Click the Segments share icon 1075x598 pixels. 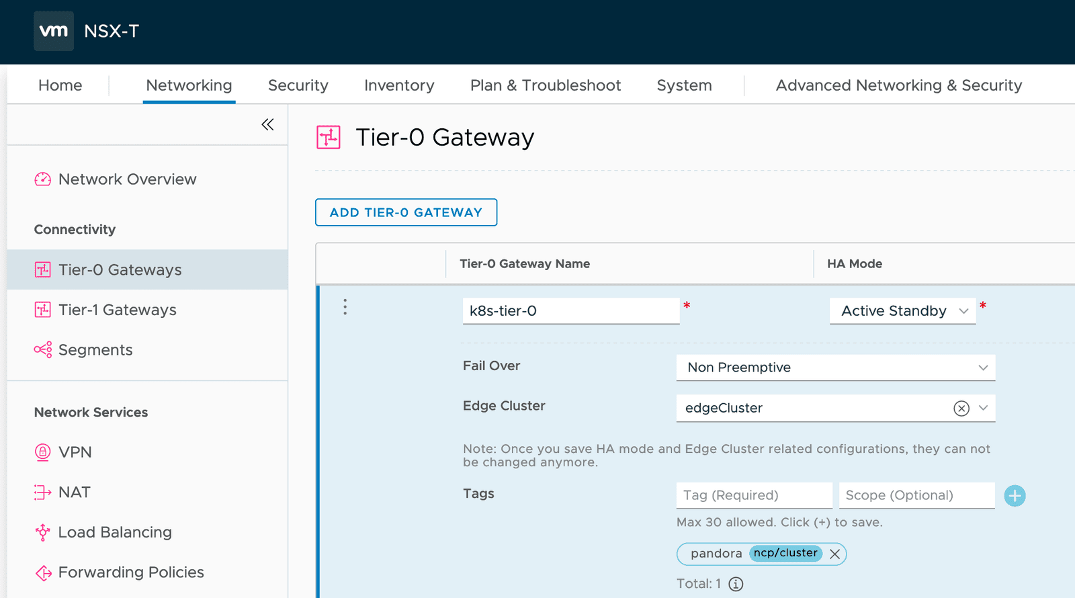click(x=43, y=350)
